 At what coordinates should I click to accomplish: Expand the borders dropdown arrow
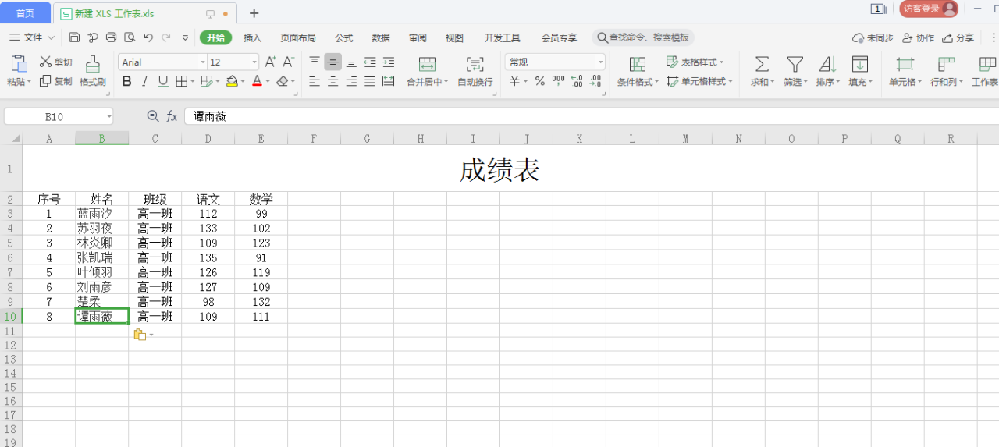[193, 81]
